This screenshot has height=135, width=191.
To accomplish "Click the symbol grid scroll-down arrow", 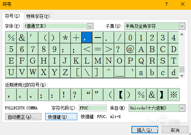I will click(x=182, y=76).
